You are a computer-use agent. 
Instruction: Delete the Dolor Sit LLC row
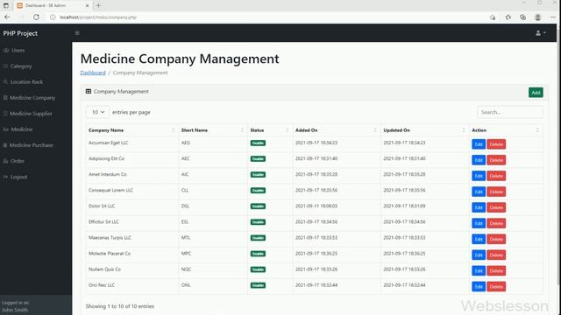point(496,207)
